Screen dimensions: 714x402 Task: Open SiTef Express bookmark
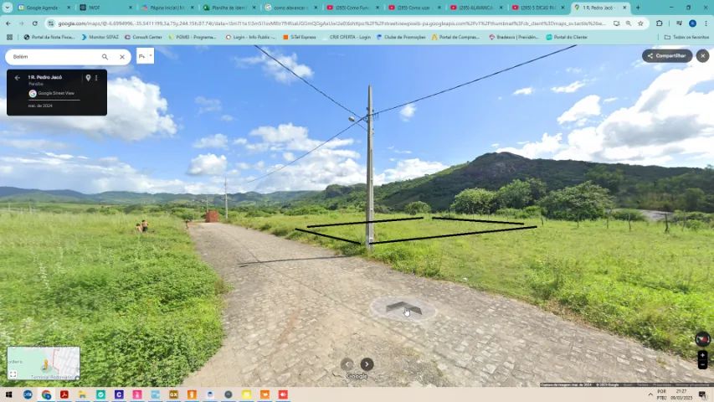point(299,38)
